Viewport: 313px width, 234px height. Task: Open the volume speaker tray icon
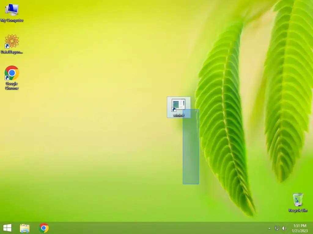pyautogui.click(x=284, y=228)
